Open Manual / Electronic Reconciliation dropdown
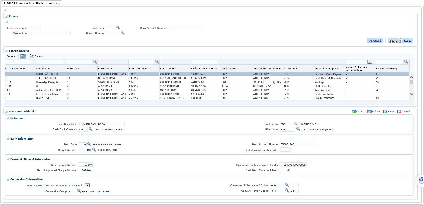This screenshot has width=424, height=205. click(x=87, y=185)
